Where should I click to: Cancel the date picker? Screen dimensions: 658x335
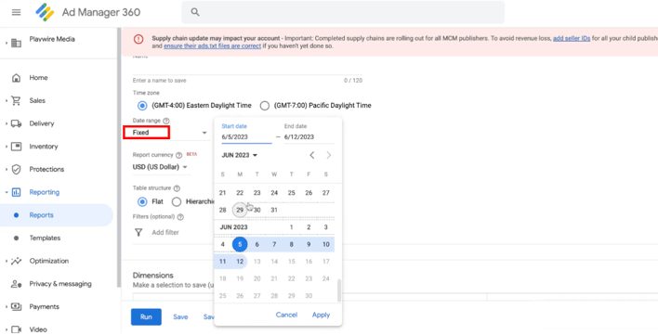coord(286,315)
